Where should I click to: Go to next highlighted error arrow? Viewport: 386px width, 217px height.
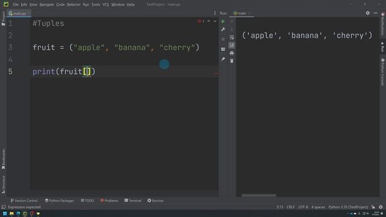coord(215,22)
